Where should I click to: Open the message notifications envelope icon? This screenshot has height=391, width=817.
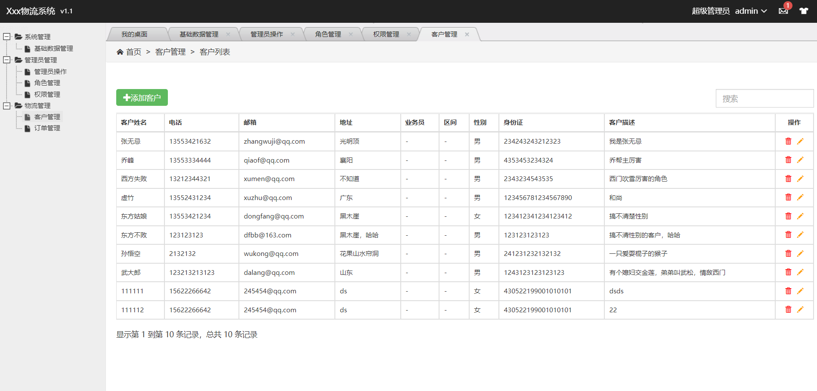coord(783,11)
